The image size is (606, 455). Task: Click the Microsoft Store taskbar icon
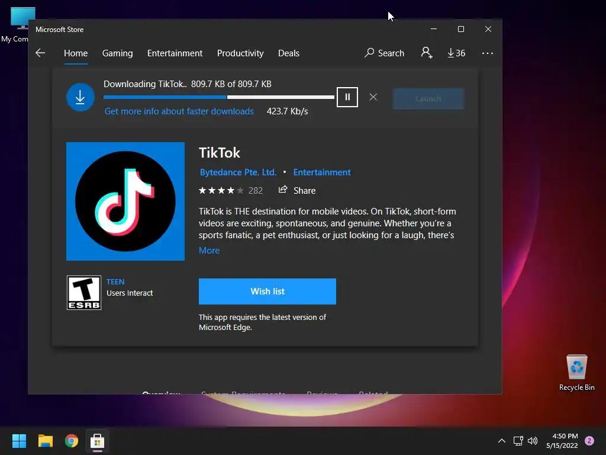[x=98, y=441]
